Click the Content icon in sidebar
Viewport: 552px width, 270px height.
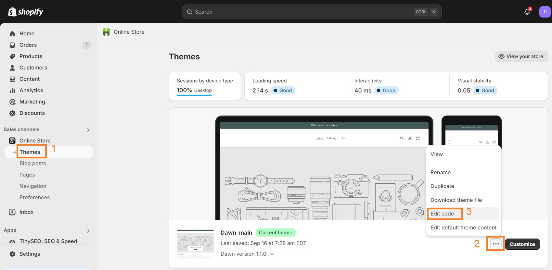12,79
